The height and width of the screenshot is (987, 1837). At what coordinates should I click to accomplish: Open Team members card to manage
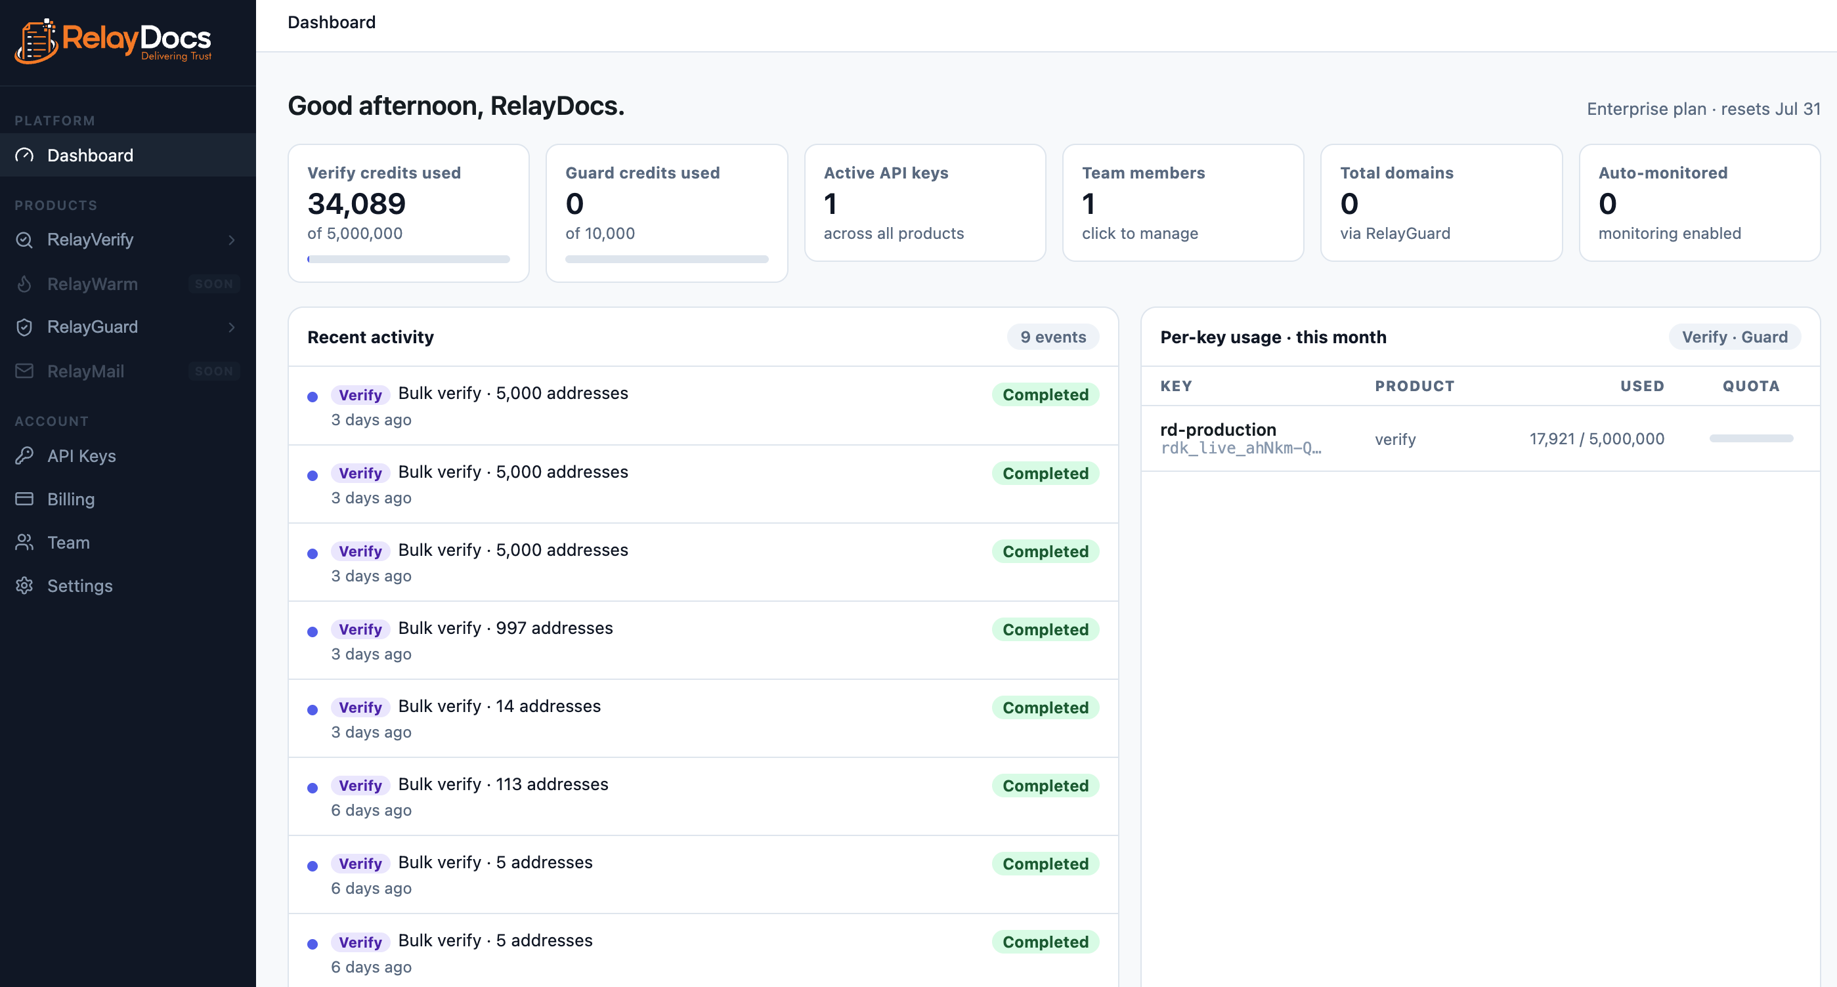pyautogui.click(x=1183, y=203)
